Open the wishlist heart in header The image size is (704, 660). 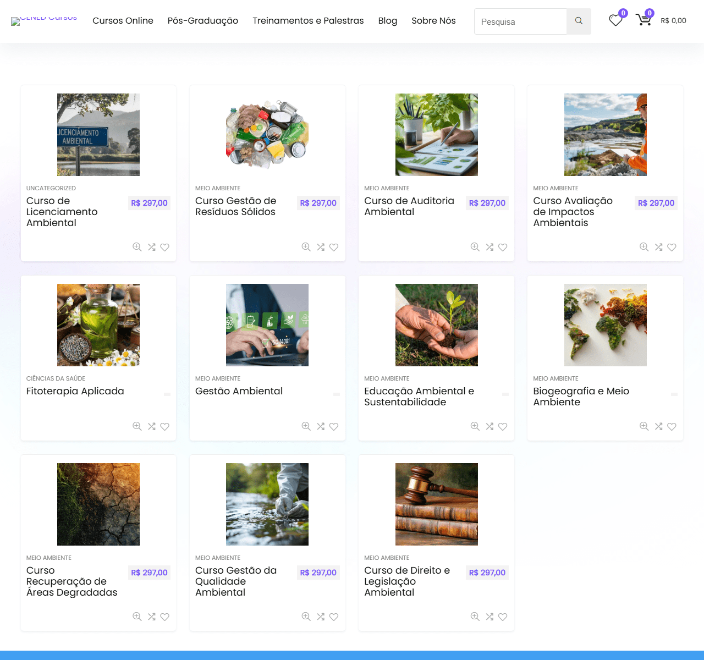pyautogui.click(x=615, y=20)
